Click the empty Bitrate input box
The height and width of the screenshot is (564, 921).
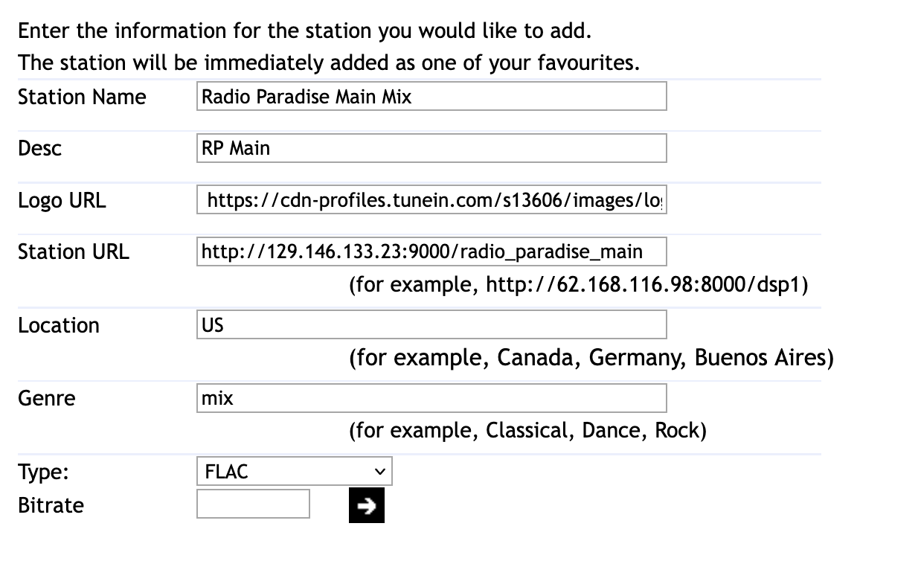pos(253,504)
